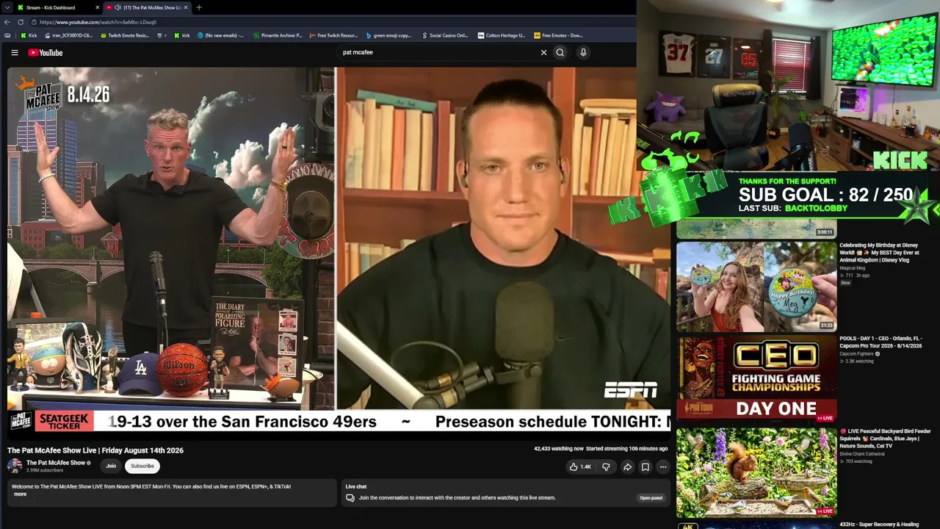Visit the Magical Meg channel

[852, 268]
